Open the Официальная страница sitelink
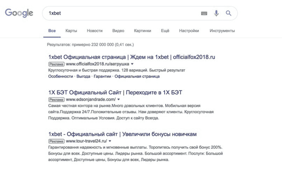This screenshot has width=282, height=173. pos(137,77)
